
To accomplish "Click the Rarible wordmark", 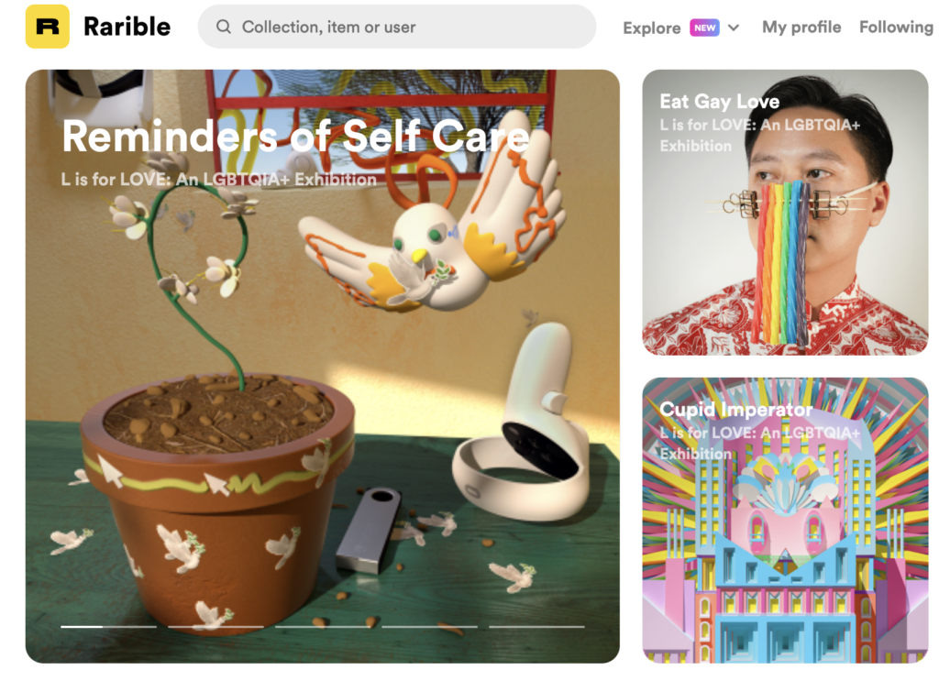I will (127, 27).
